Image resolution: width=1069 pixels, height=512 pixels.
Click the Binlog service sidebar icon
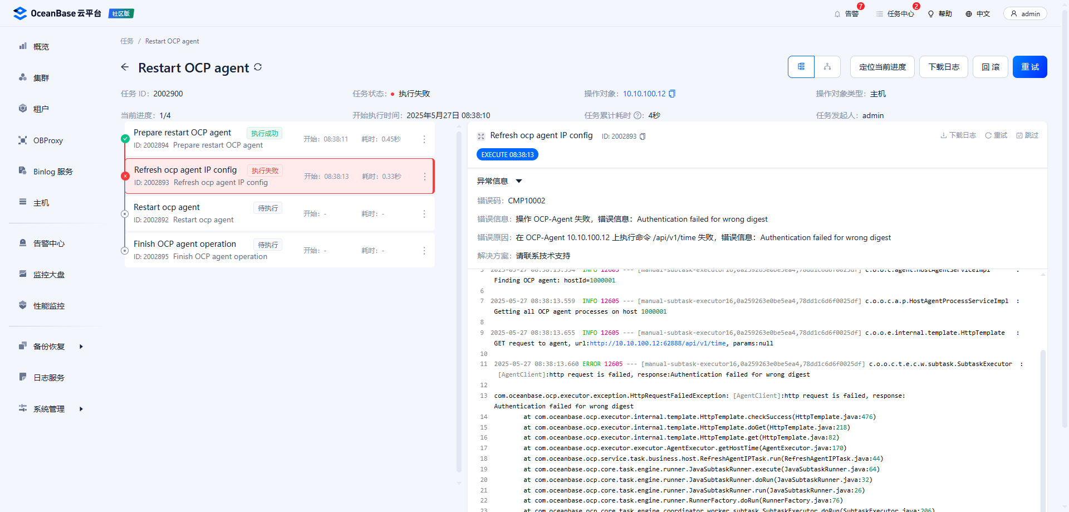(23, 170)
